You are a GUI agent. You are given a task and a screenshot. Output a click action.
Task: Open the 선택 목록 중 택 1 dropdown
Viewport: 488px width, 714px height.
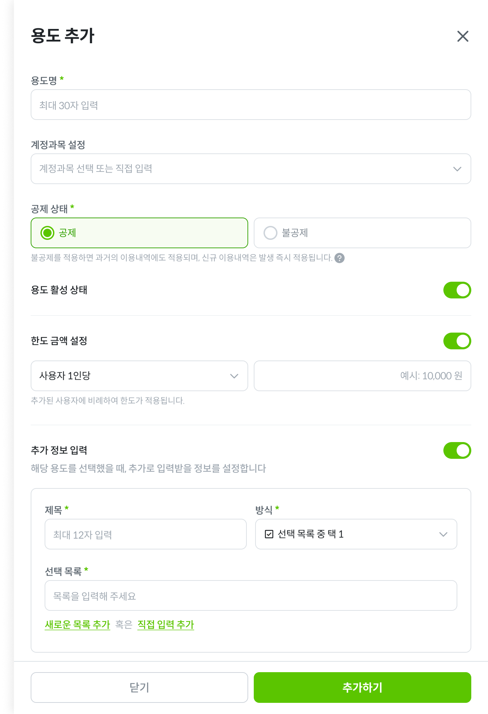[356, 534]
